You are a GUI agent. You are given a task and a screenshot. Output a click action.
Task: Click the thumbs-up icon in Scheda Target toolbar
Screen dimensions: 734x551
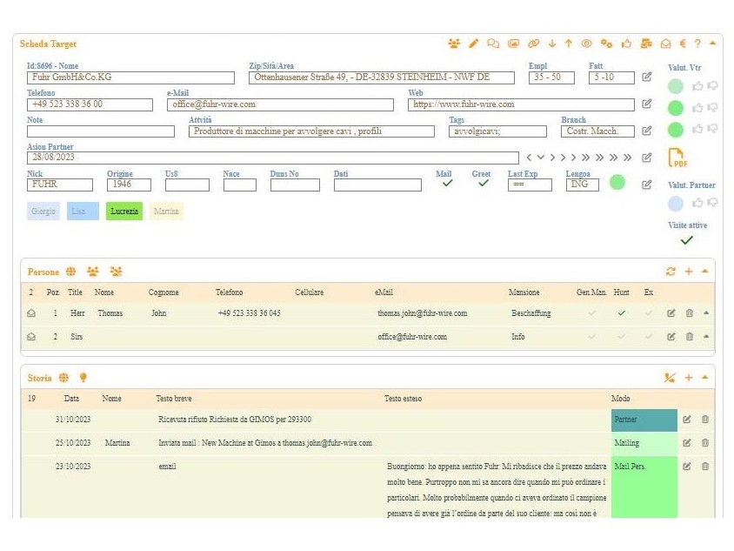tap(626, 44)
